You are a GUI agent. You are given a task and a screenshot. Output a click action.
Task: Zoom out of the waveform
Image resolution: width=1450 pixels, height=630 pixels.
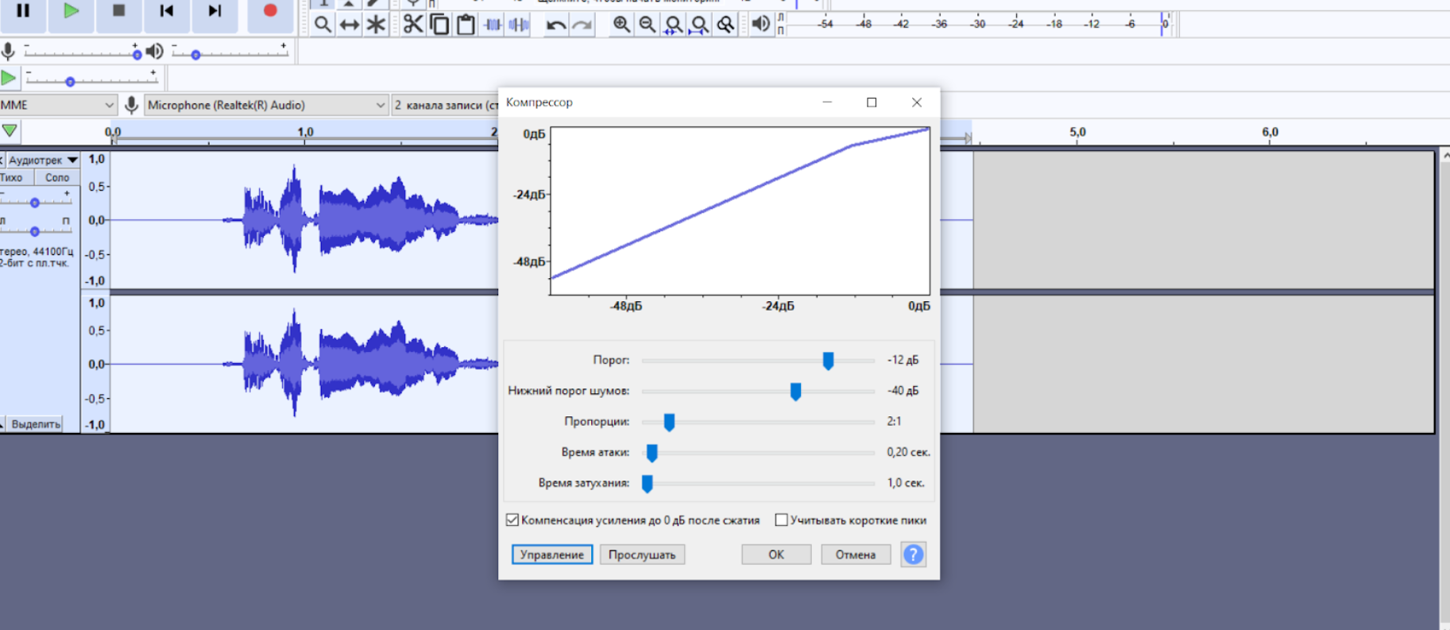click(x=648, y=25)
